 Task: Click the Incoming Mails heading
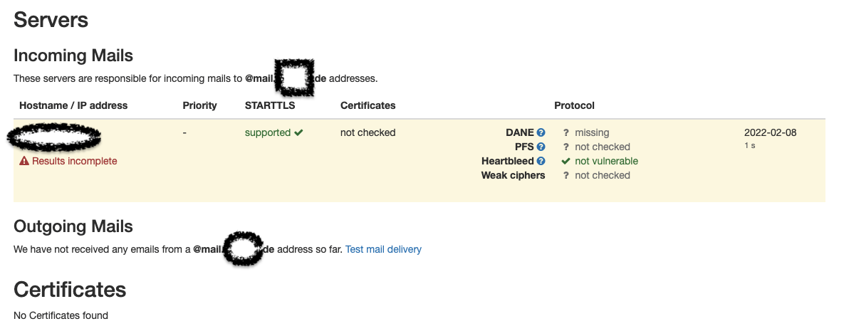click(73, 56)
